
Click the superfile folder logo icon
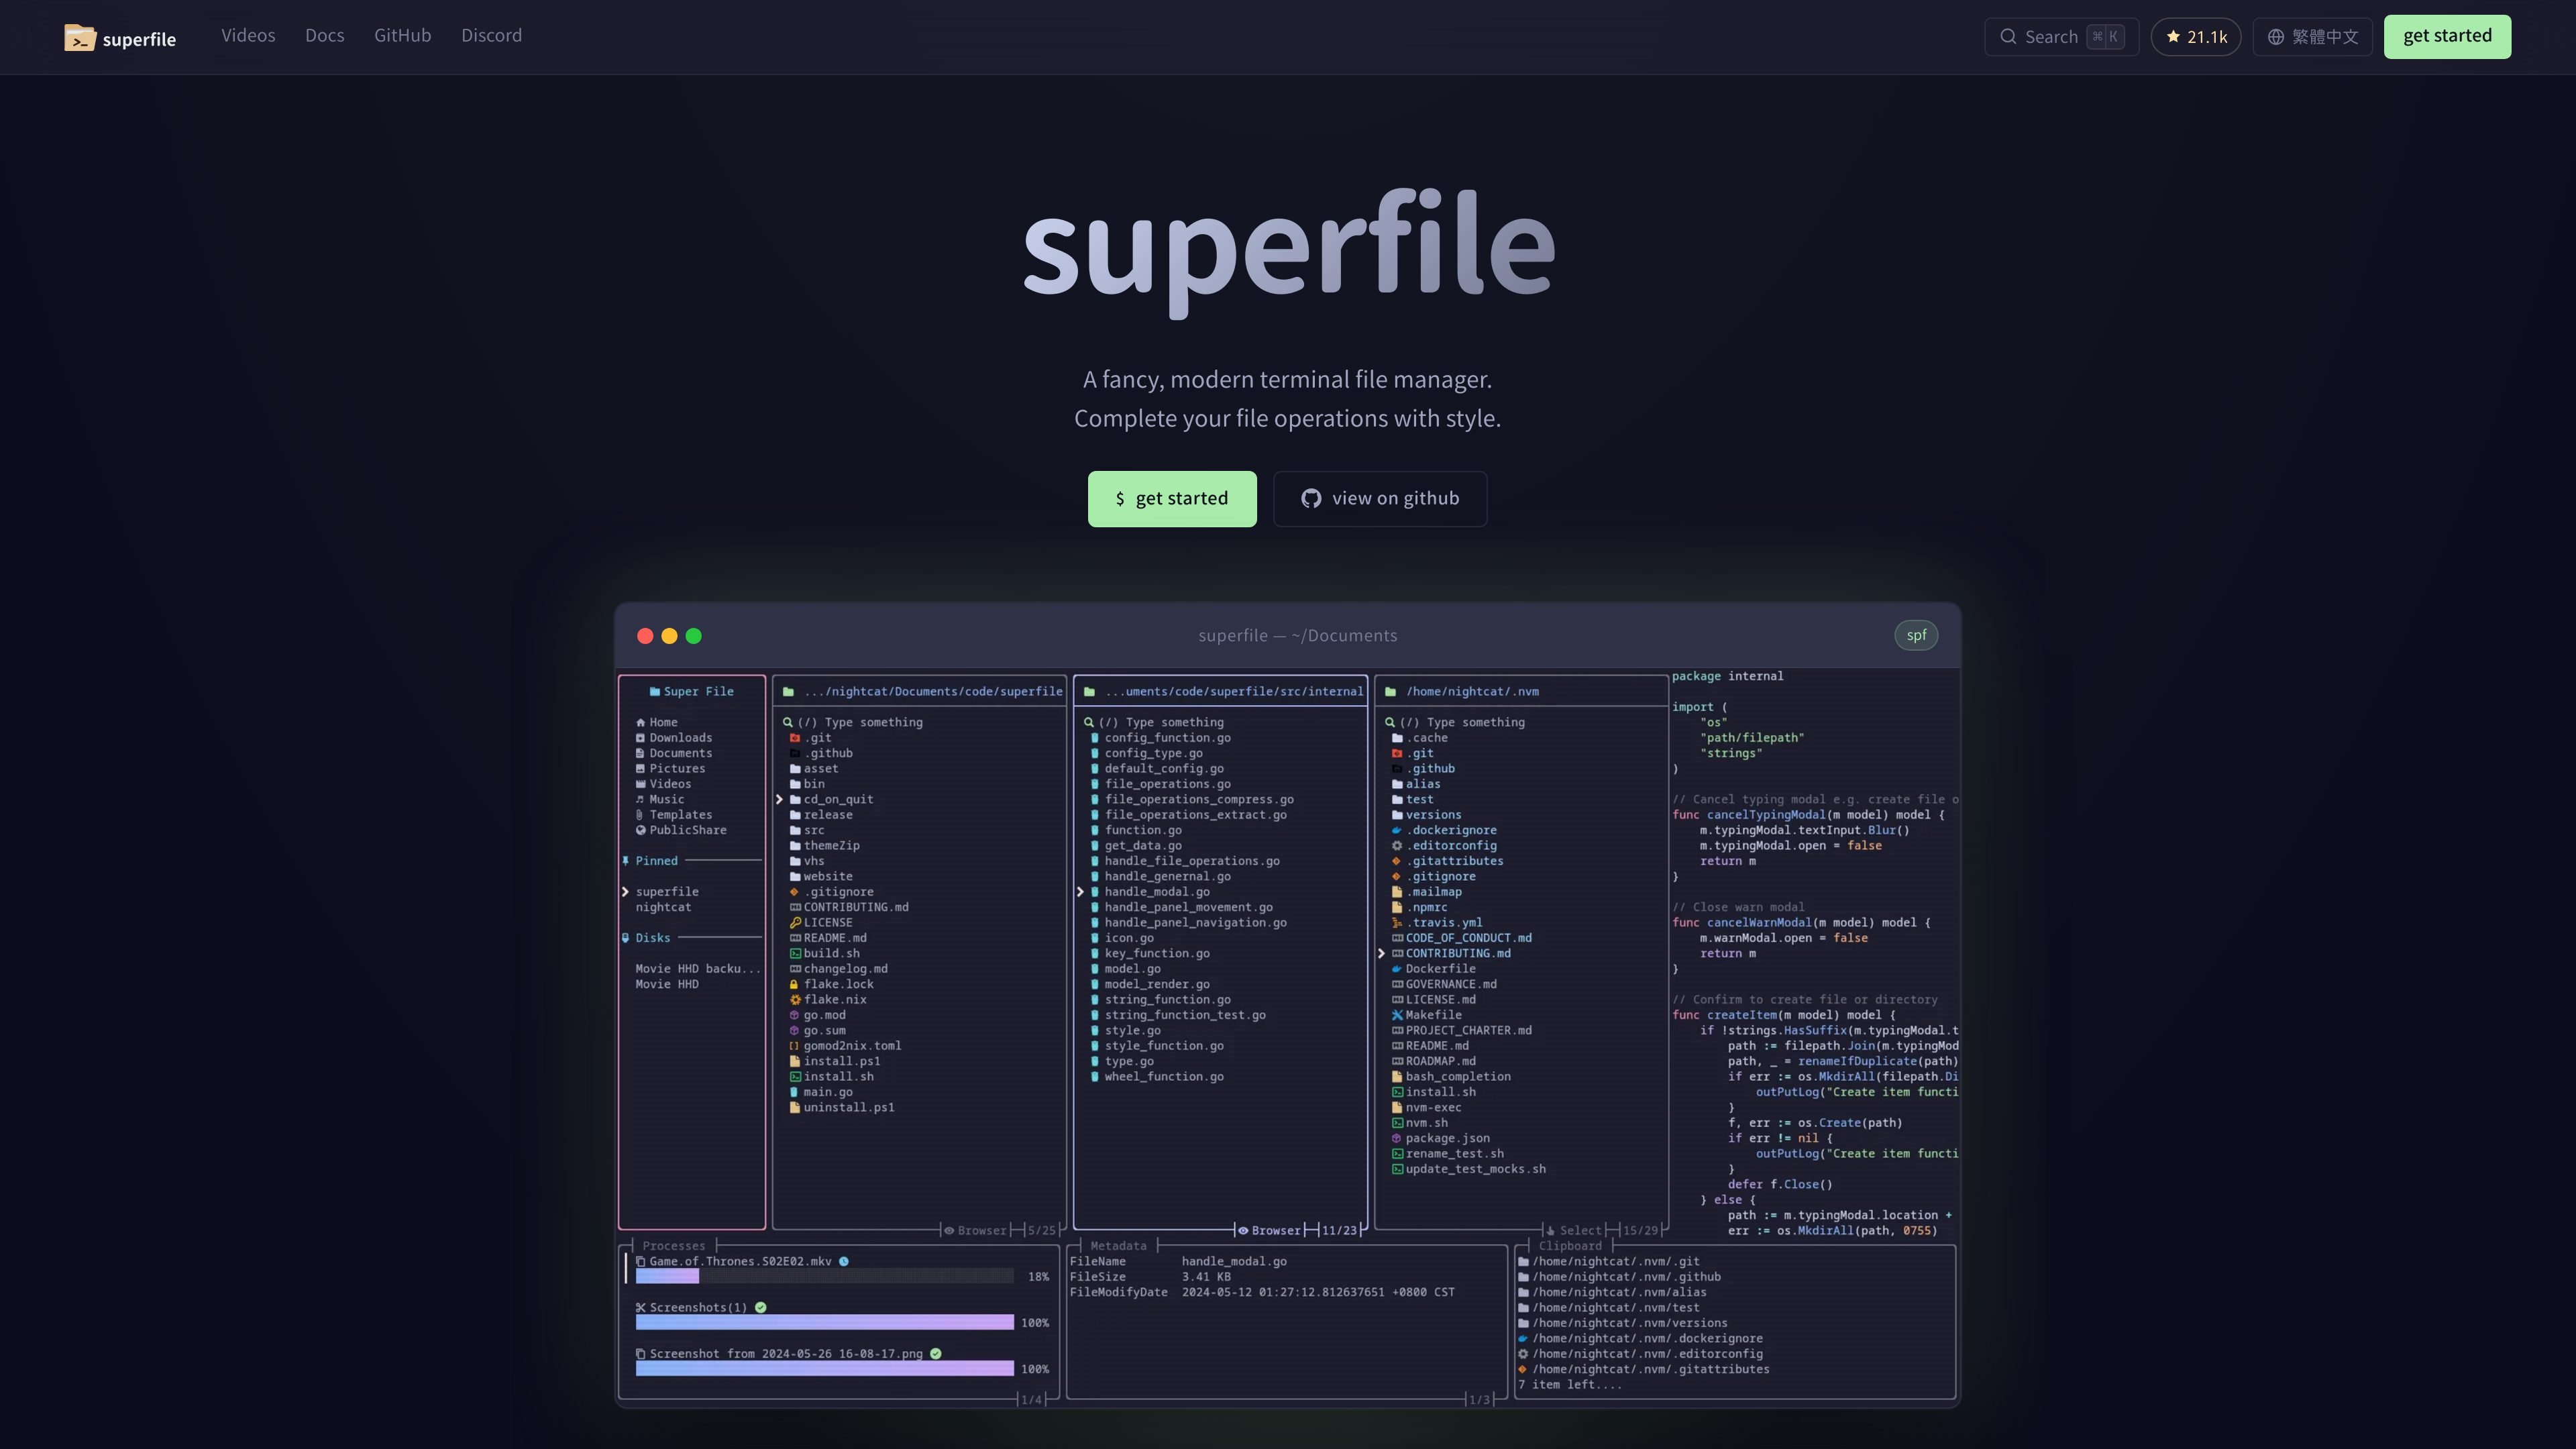click(80, 37)
